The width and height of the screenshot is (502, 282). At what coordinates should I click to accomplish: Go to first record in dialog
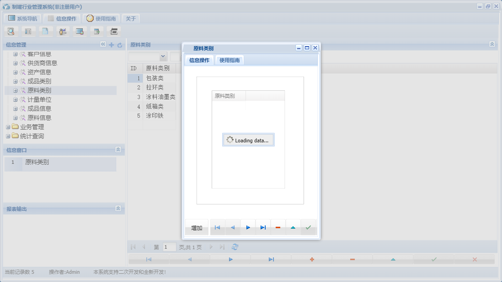click(217, 227)
